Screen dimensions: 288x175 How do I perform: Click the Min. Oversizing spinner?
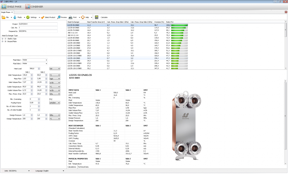[39, 99]
